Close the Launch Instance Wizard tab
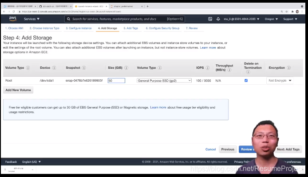 106,6
